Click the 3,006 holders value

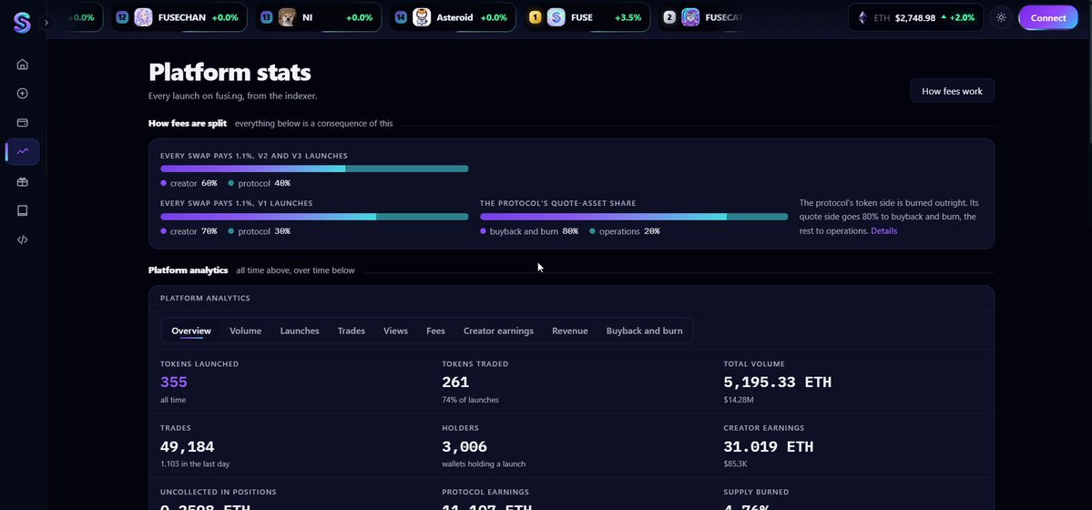[464, 446]
